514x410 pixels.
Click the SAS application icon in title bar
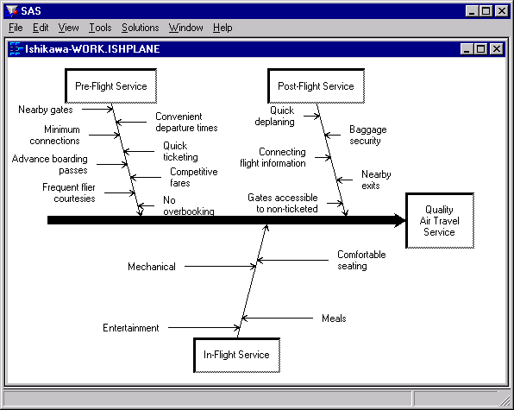[12, 11]
